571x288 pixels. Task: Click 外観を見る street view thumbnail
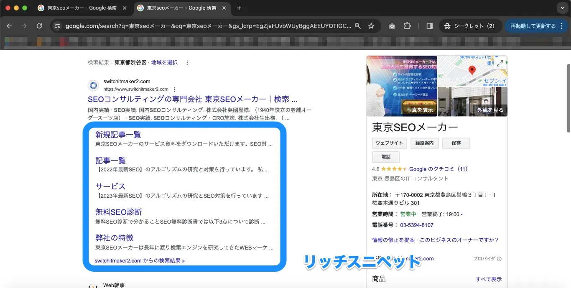click(473, 102)
